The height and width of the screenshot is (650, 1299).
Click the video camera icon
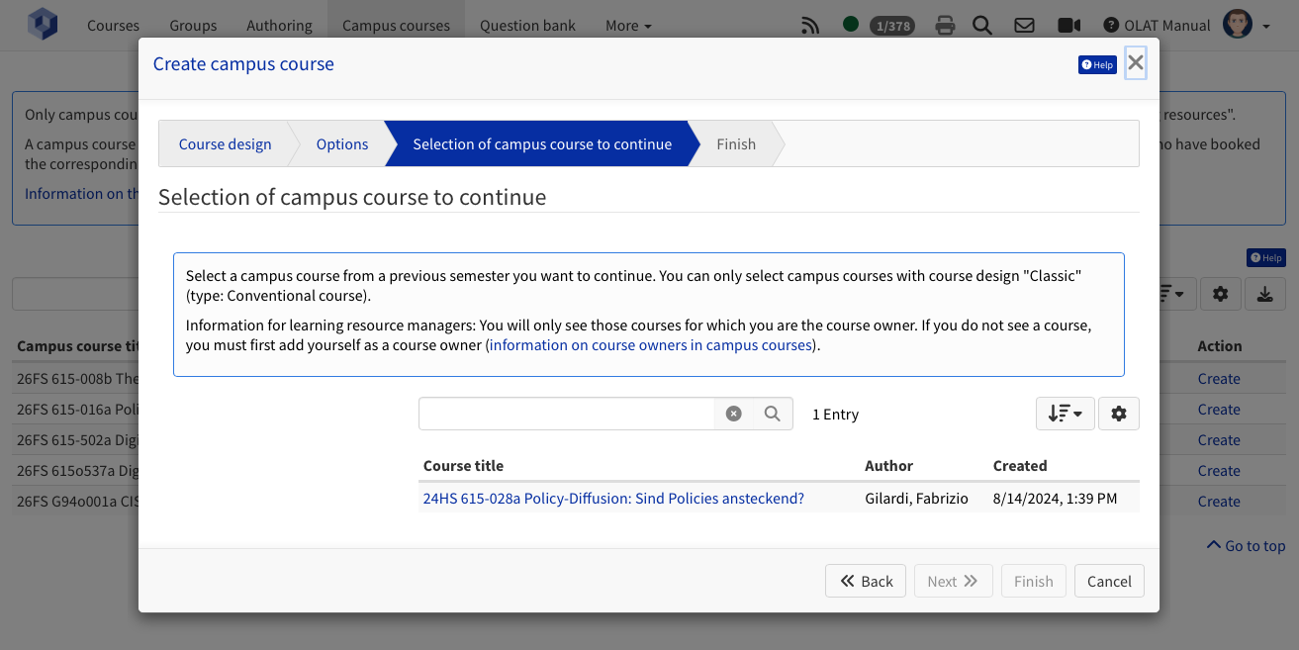point(1068,26)
